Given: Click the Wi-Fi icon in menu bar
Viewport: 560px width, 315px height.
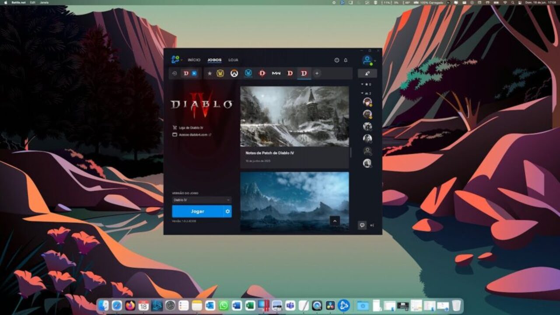Looking at the screenshot, I should (x=505, y=2).
